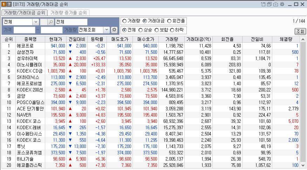This screenshot has height=170, width=307.
Task: Click the stacked windows icon with checkmark
Action: (269, 4)
